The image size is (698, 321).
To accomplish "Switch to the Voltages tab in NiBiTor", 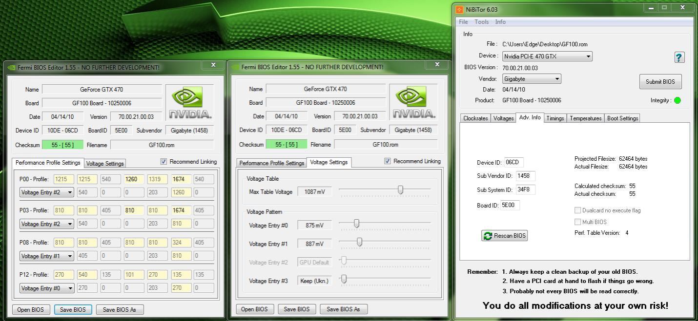I will 503,118.
